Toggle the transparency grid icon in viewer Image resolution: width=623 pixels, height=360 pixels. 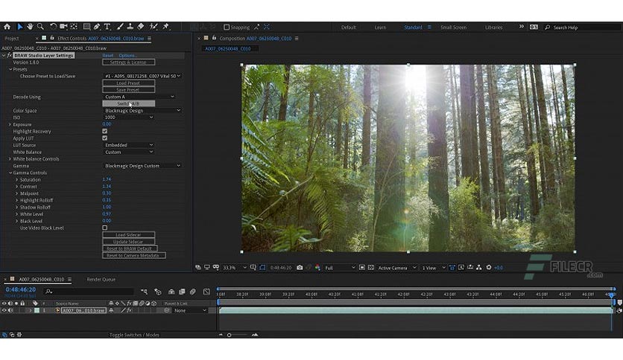coord(370,268)
